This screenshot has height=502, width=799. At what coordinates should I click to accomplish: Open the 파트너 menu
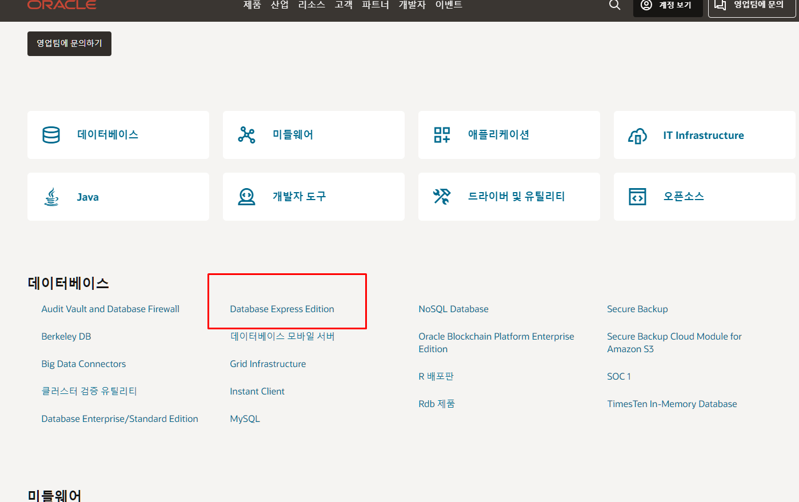tap(375, 5)
